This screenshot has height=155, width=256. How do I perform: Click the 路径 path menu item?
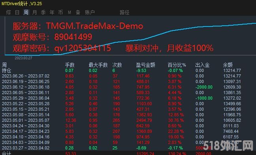pos(124,12)
